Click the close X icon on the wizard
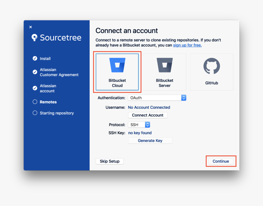The width and height of the screenshot is (263, 206). click(30, 27)
